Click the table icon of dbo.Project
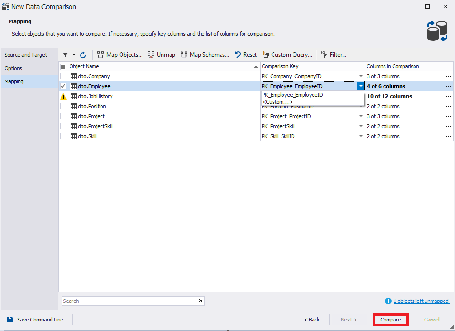Screen dimensions: 455x331 [x=74, y=116]
